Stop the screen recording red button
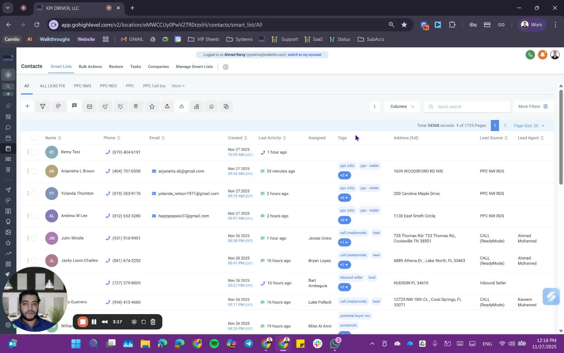The image size is (564, 353). pyautogui.click(x=83, y=322)
